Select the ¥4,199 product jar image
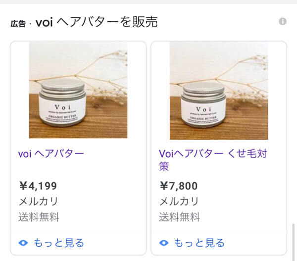Screen dimensions: 297x261 click(78, 90)
